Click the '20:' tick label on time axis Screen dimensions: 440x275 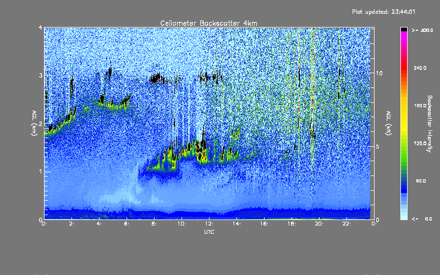319,224
